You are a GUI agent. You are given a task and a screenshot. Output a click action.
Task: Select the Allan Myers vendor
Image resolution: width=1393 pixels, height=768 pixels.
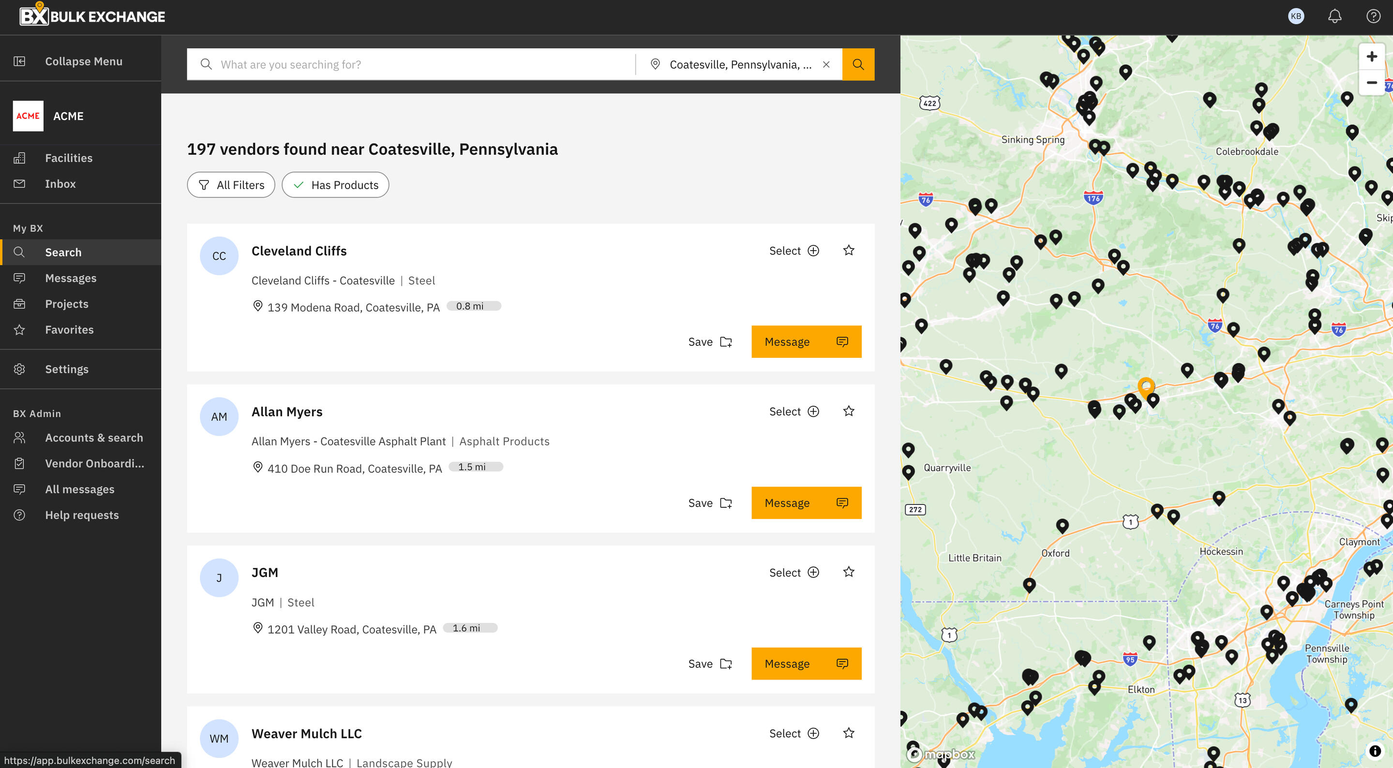coord(794,411)
